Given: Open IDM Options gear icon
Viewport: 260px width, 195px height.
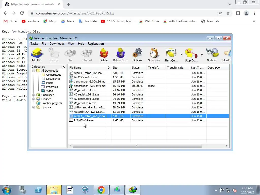Looking at the screenshot, I should tap(137, 55).
